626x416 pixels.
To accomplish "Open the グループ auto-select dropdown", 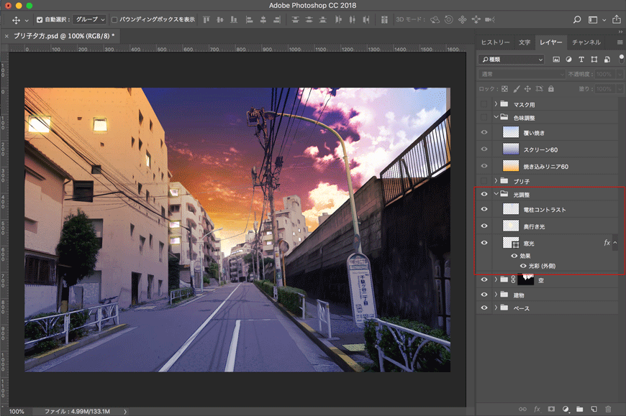I will (x=90, y=19).
